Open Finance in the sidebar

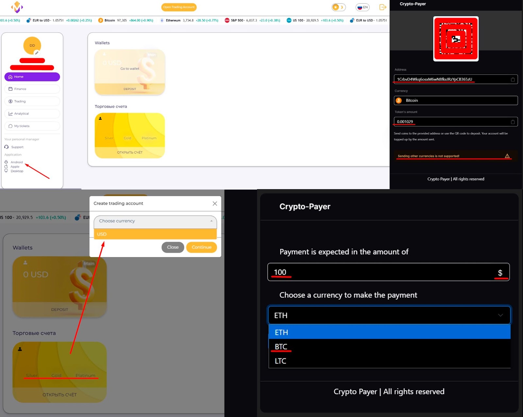tap(32, 89)
